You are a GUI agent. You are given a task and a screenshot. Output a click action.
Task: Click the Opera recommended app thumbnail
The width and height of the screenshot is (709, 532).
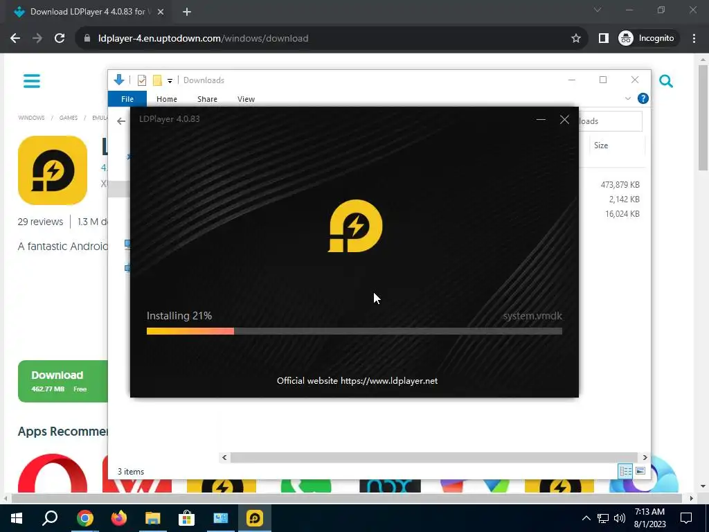(x=53, y=473)
